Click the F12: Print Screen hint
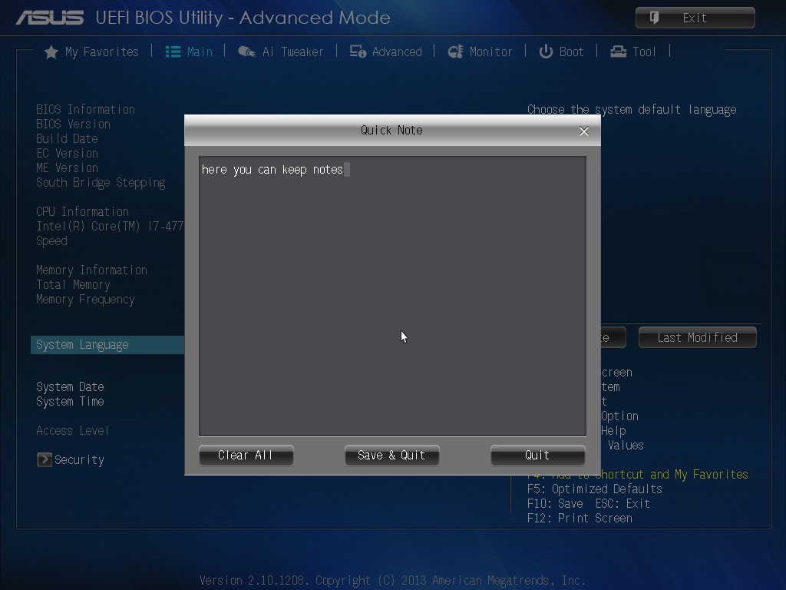Image resolution: width=786 pixels, height=590 pixels. [x=580, y=519]
